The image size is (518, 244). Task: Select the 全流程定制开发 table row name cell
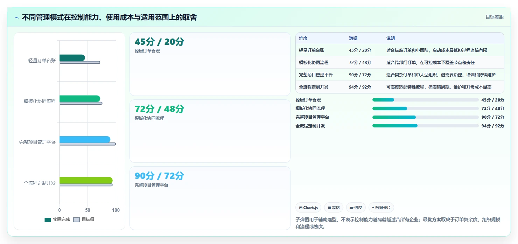coord(314,87)
